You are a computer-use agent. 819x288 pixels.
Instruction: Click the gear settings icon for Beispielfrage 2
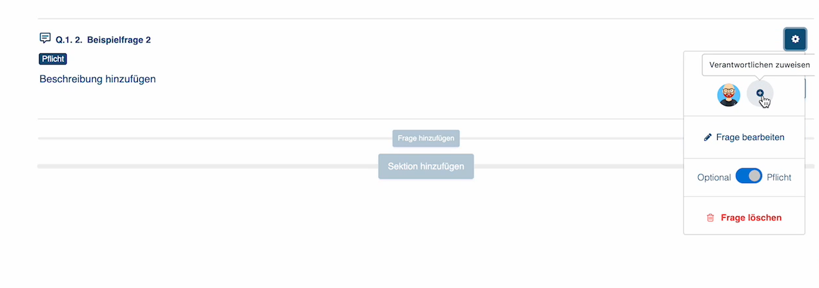pos(795,39)
